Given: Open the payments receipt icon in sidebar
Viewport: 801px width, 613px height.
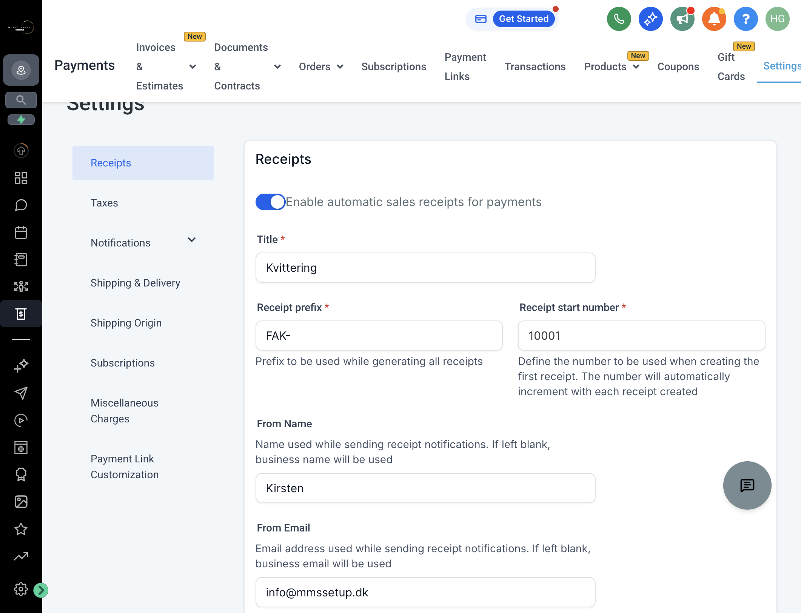Looking at the screenshot, I should pyautogui.click(x=21, y=314).
